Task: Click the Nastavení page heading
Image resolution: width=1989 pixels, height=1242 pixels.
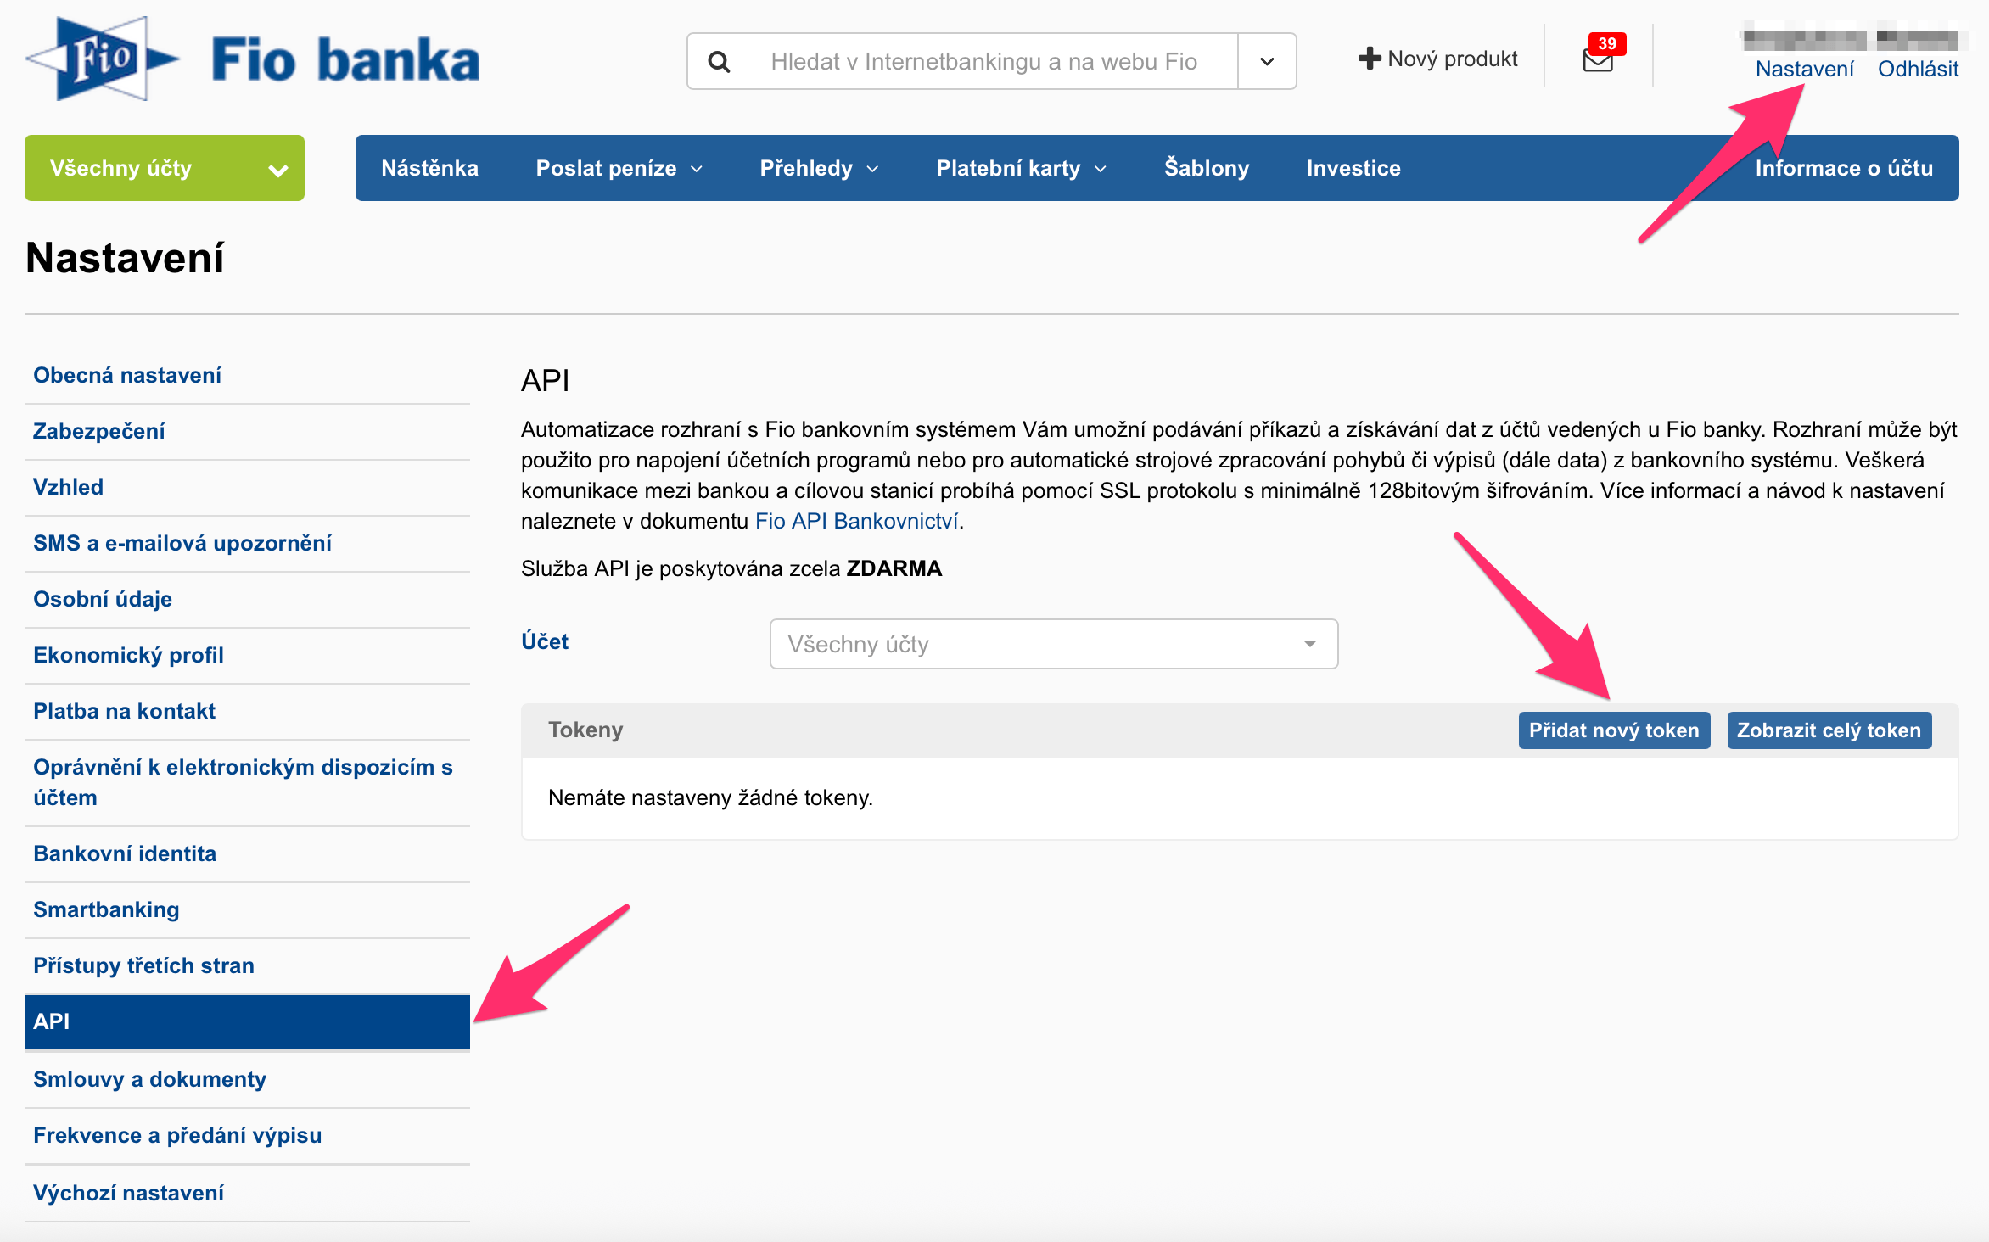Action: 125,258
